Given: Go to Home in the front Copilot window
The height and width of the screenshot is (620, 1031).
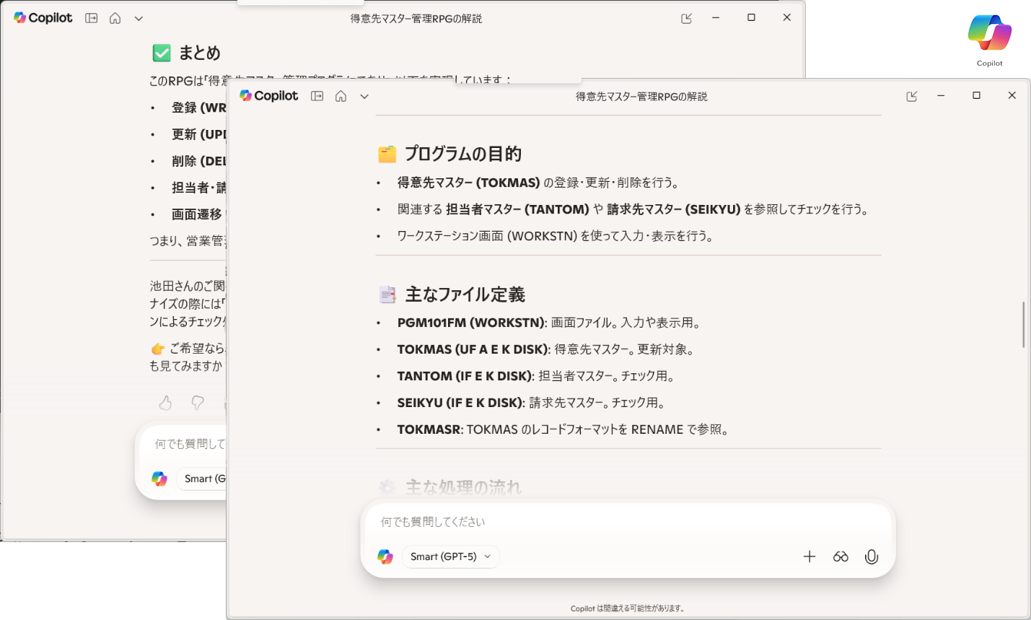Looking at the screenshot, I should (x=341, y=96).
